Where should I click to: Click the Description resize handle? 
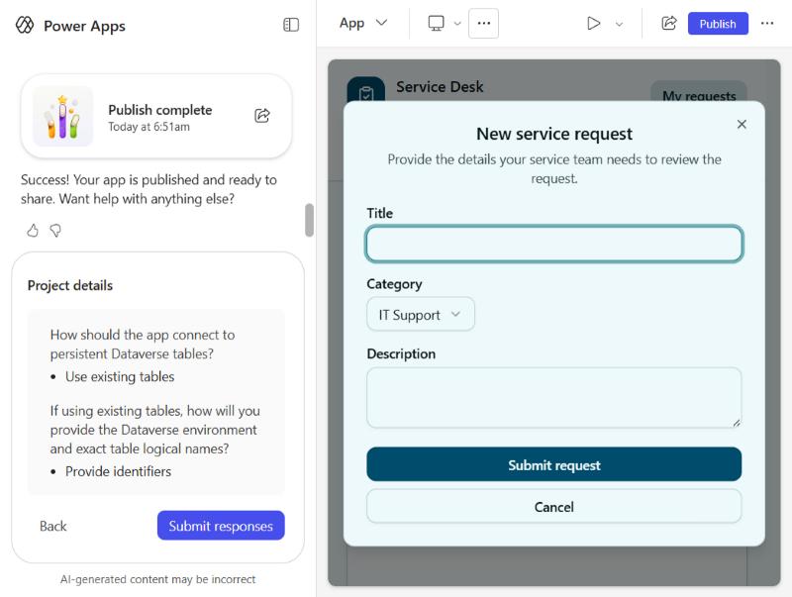(x=737, y=423)
